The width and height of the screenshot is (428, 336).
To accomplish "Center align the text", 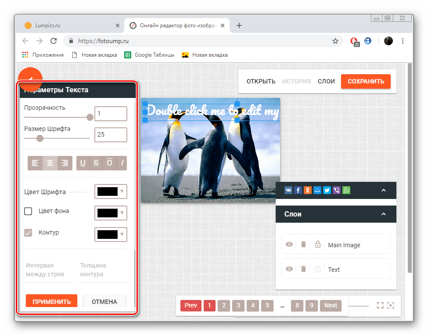I will coord(50,163).
